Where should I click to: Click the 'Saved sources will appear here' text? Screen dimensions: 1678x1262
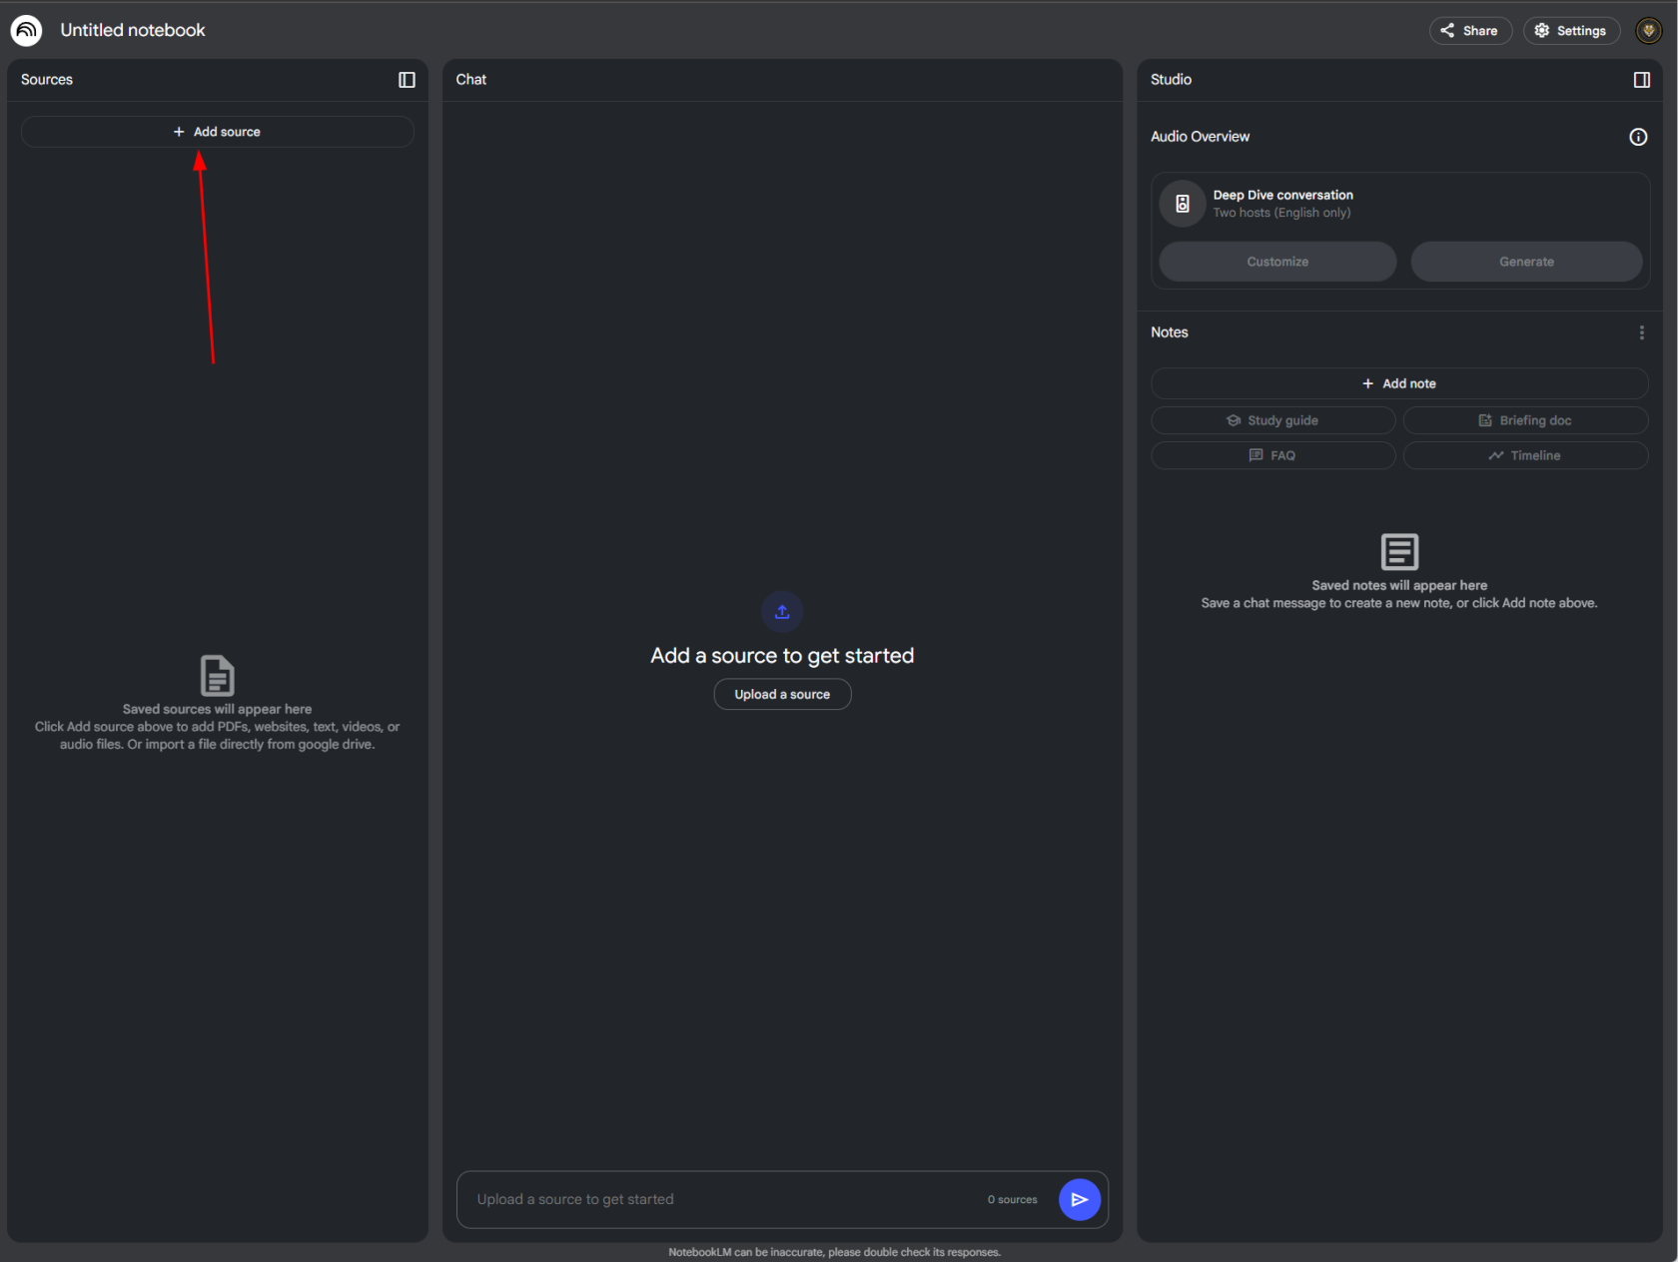point(217,709)
